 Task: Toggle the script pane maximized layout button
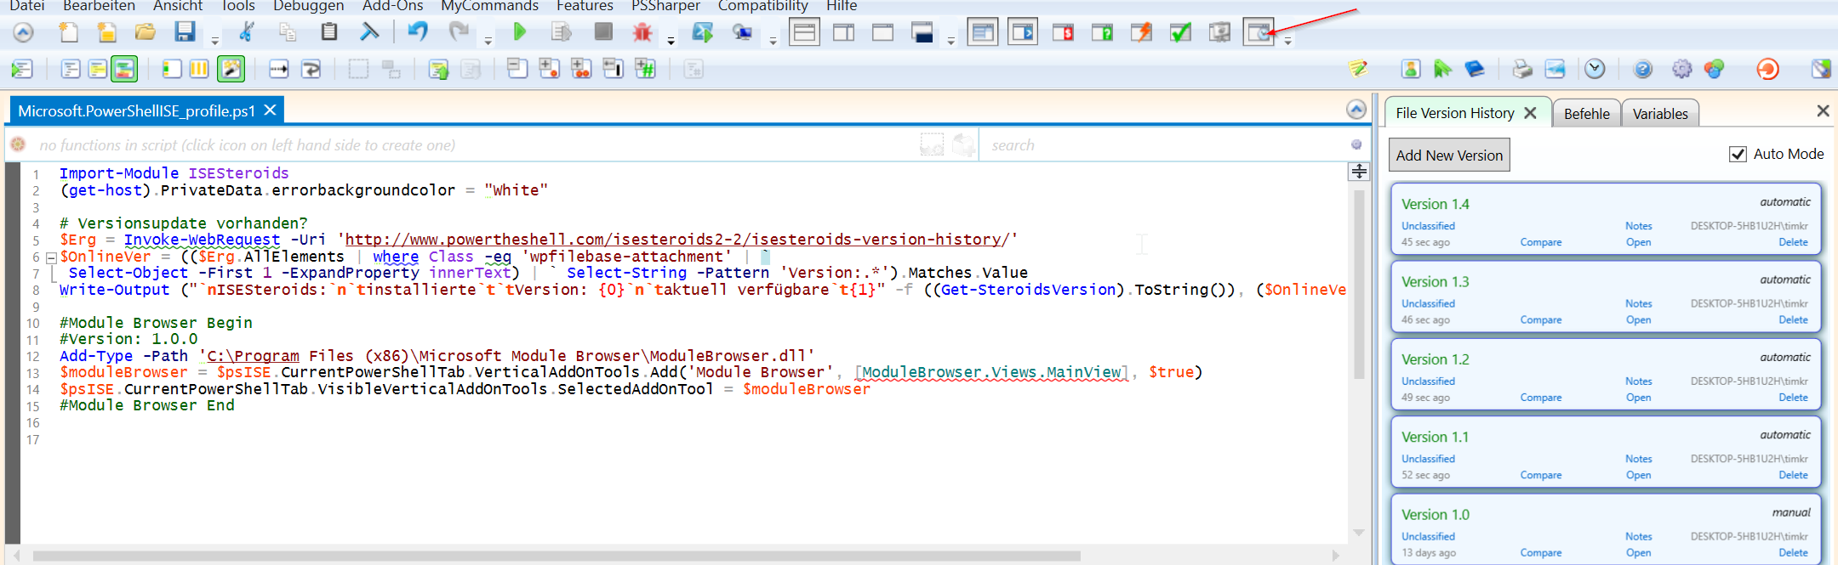point(882,32)
